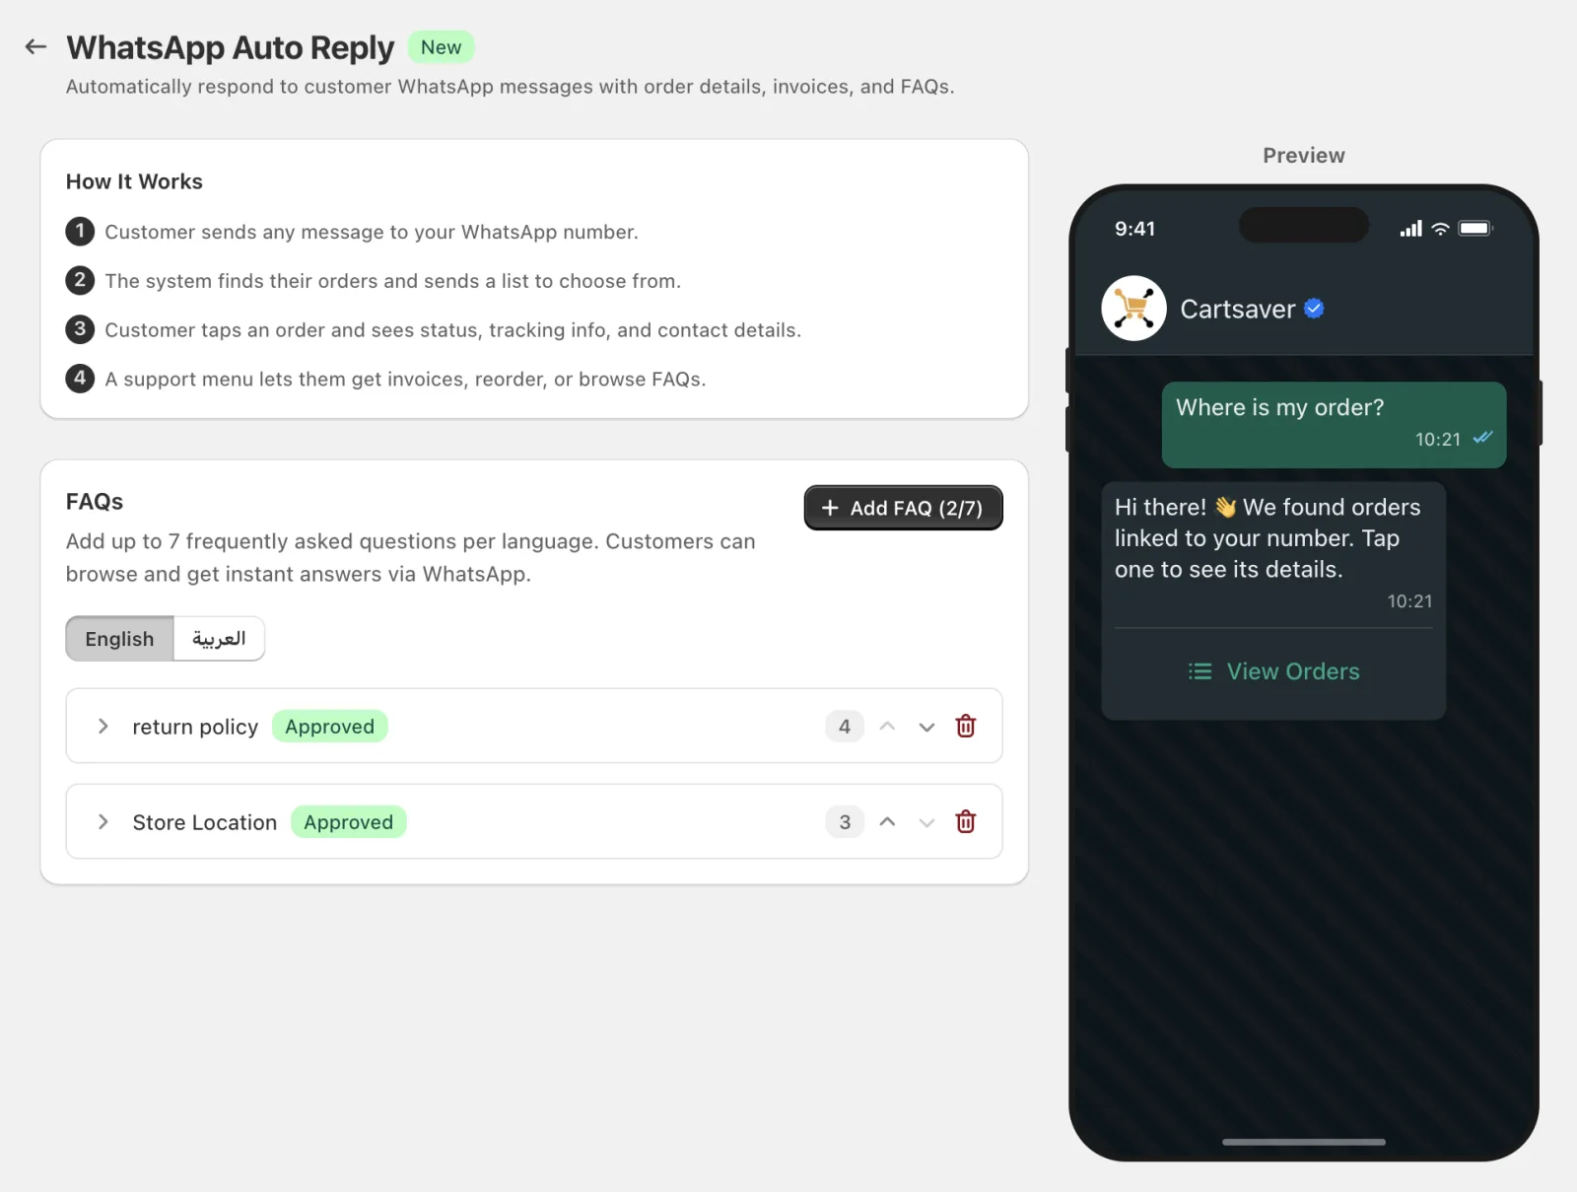Screen dimensions: 1577x1192
Task: Click the Wi-Fi icon in preview status bar
Action: pos(1440,229)
